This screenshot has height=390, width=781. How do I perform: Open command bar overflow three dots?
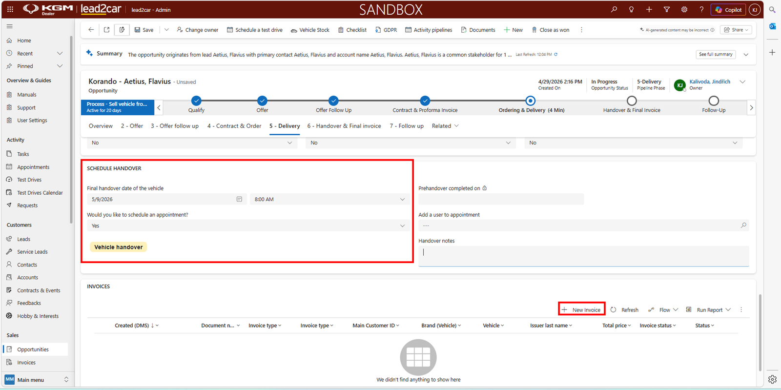click(x=581, y=30)
